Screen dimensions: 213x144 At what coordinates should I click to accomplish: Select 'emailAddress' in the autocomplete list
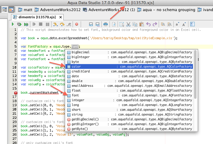click(129, 86)
